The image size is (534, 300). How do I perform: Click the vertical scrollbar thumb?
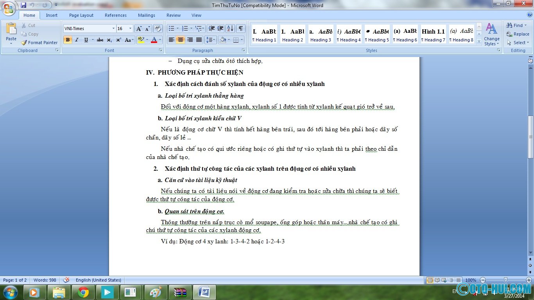coord(530,137)
